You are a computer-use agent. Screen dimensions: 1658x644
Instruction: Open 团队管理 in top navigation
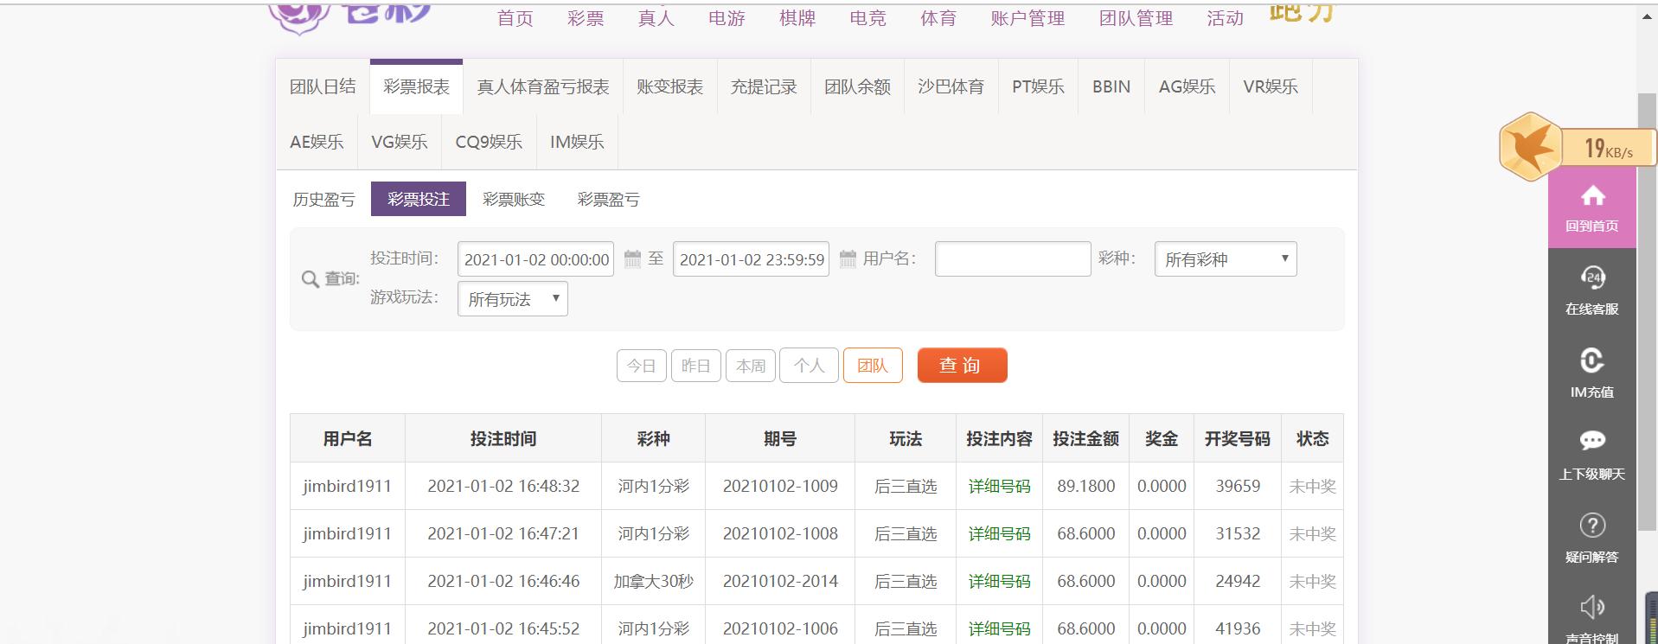coord(1136,18)
